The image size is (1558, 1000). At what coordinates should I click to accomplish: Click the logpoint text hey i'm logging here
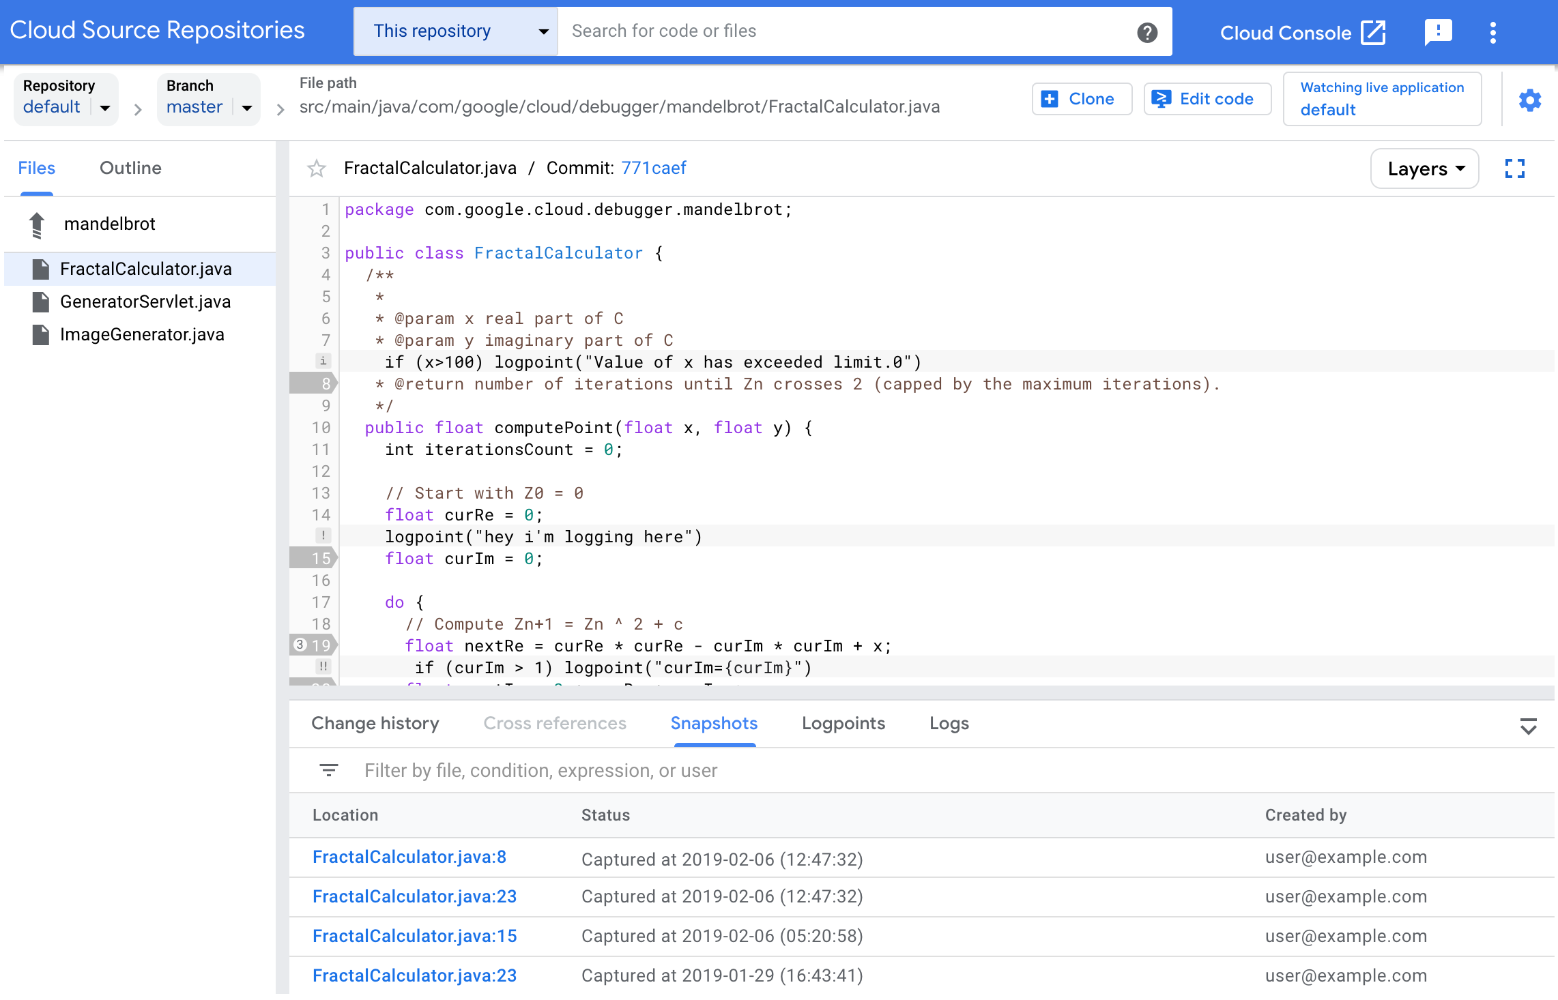[544, 537]
